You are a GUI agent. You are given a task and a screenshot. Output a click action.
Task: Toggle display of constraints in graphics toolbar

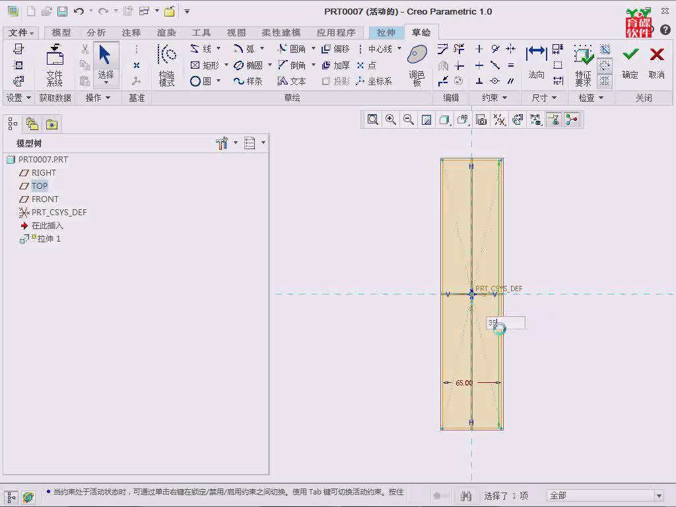[x=554, y=119]
